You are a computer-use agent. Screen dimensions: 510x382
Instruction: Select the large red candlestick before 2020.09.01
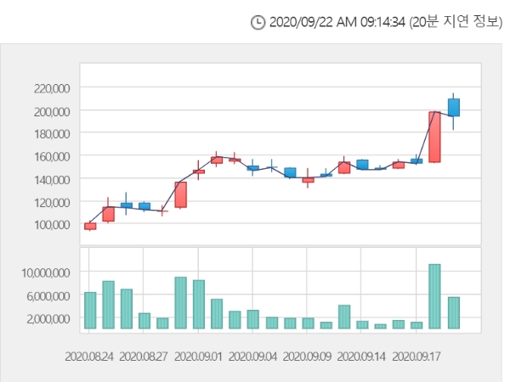click(180, 194)
